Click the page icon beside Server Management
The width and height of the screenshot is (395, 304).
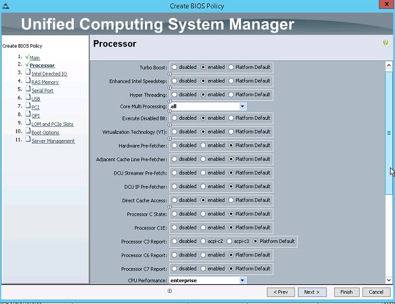point(28,139)
